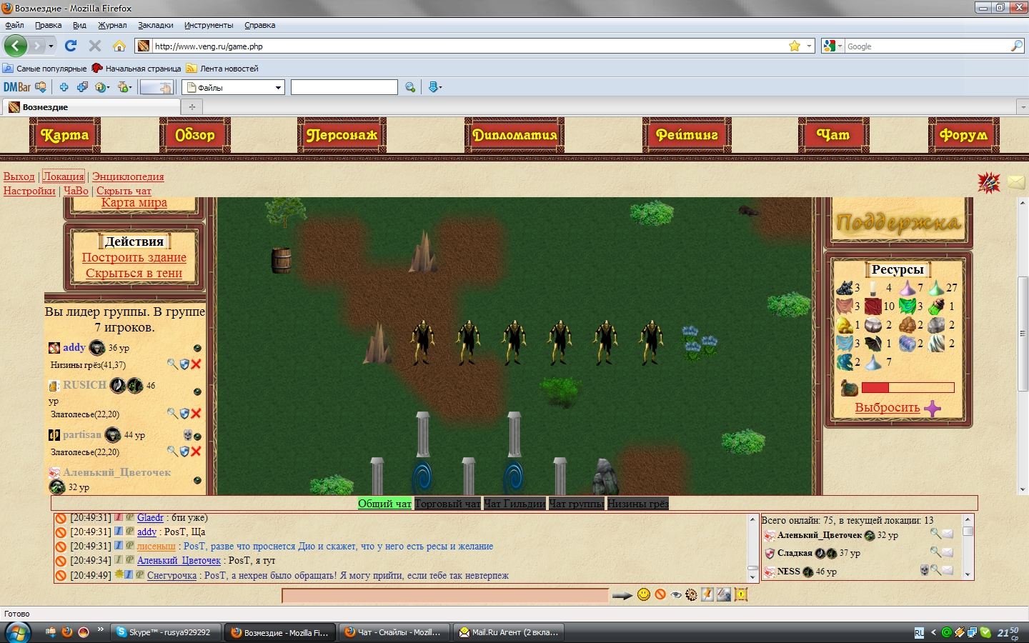The image size is (1029, 643).
Task: Open Skype from the taskbar
Action: [165, 632]
